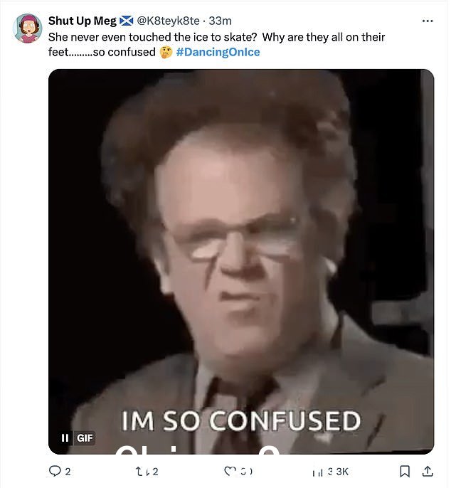The image size is (451, 488).
Task: Click the repost arrows icon
Action: [x=143, y=471]
